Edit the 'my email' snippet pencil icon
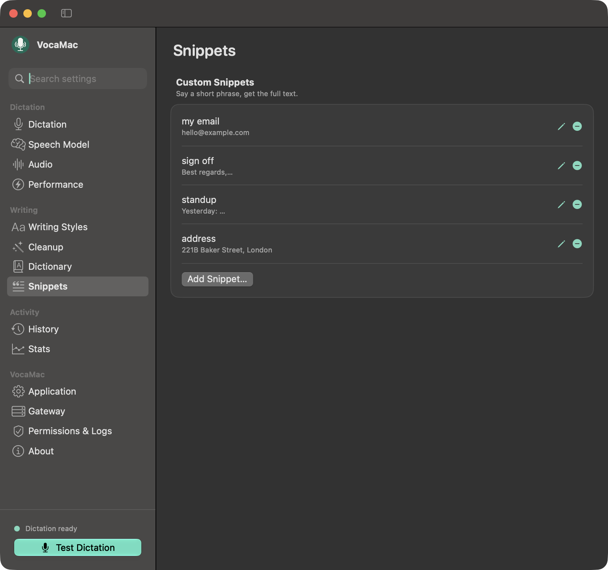The image size is (608, 570). (x=561, y=127)
